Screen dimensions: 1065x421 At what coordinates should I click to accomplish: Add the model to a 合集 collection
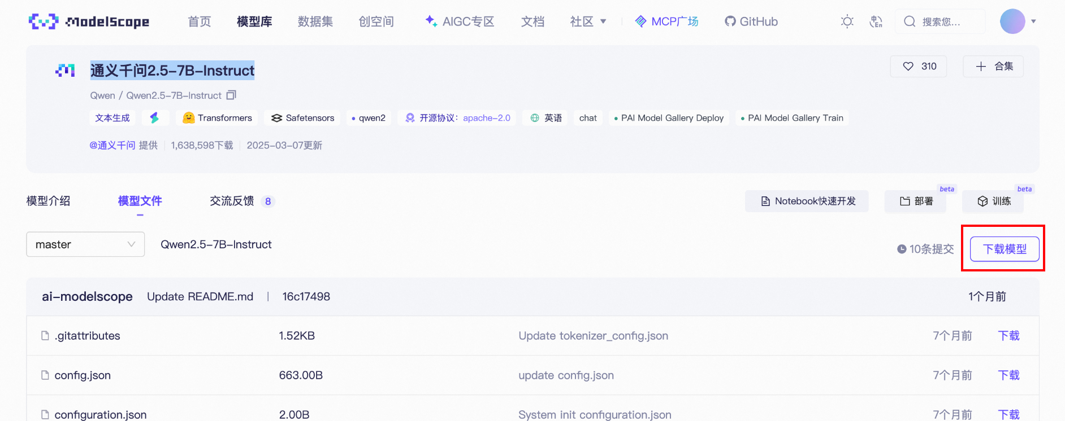(x=993, y=66)
